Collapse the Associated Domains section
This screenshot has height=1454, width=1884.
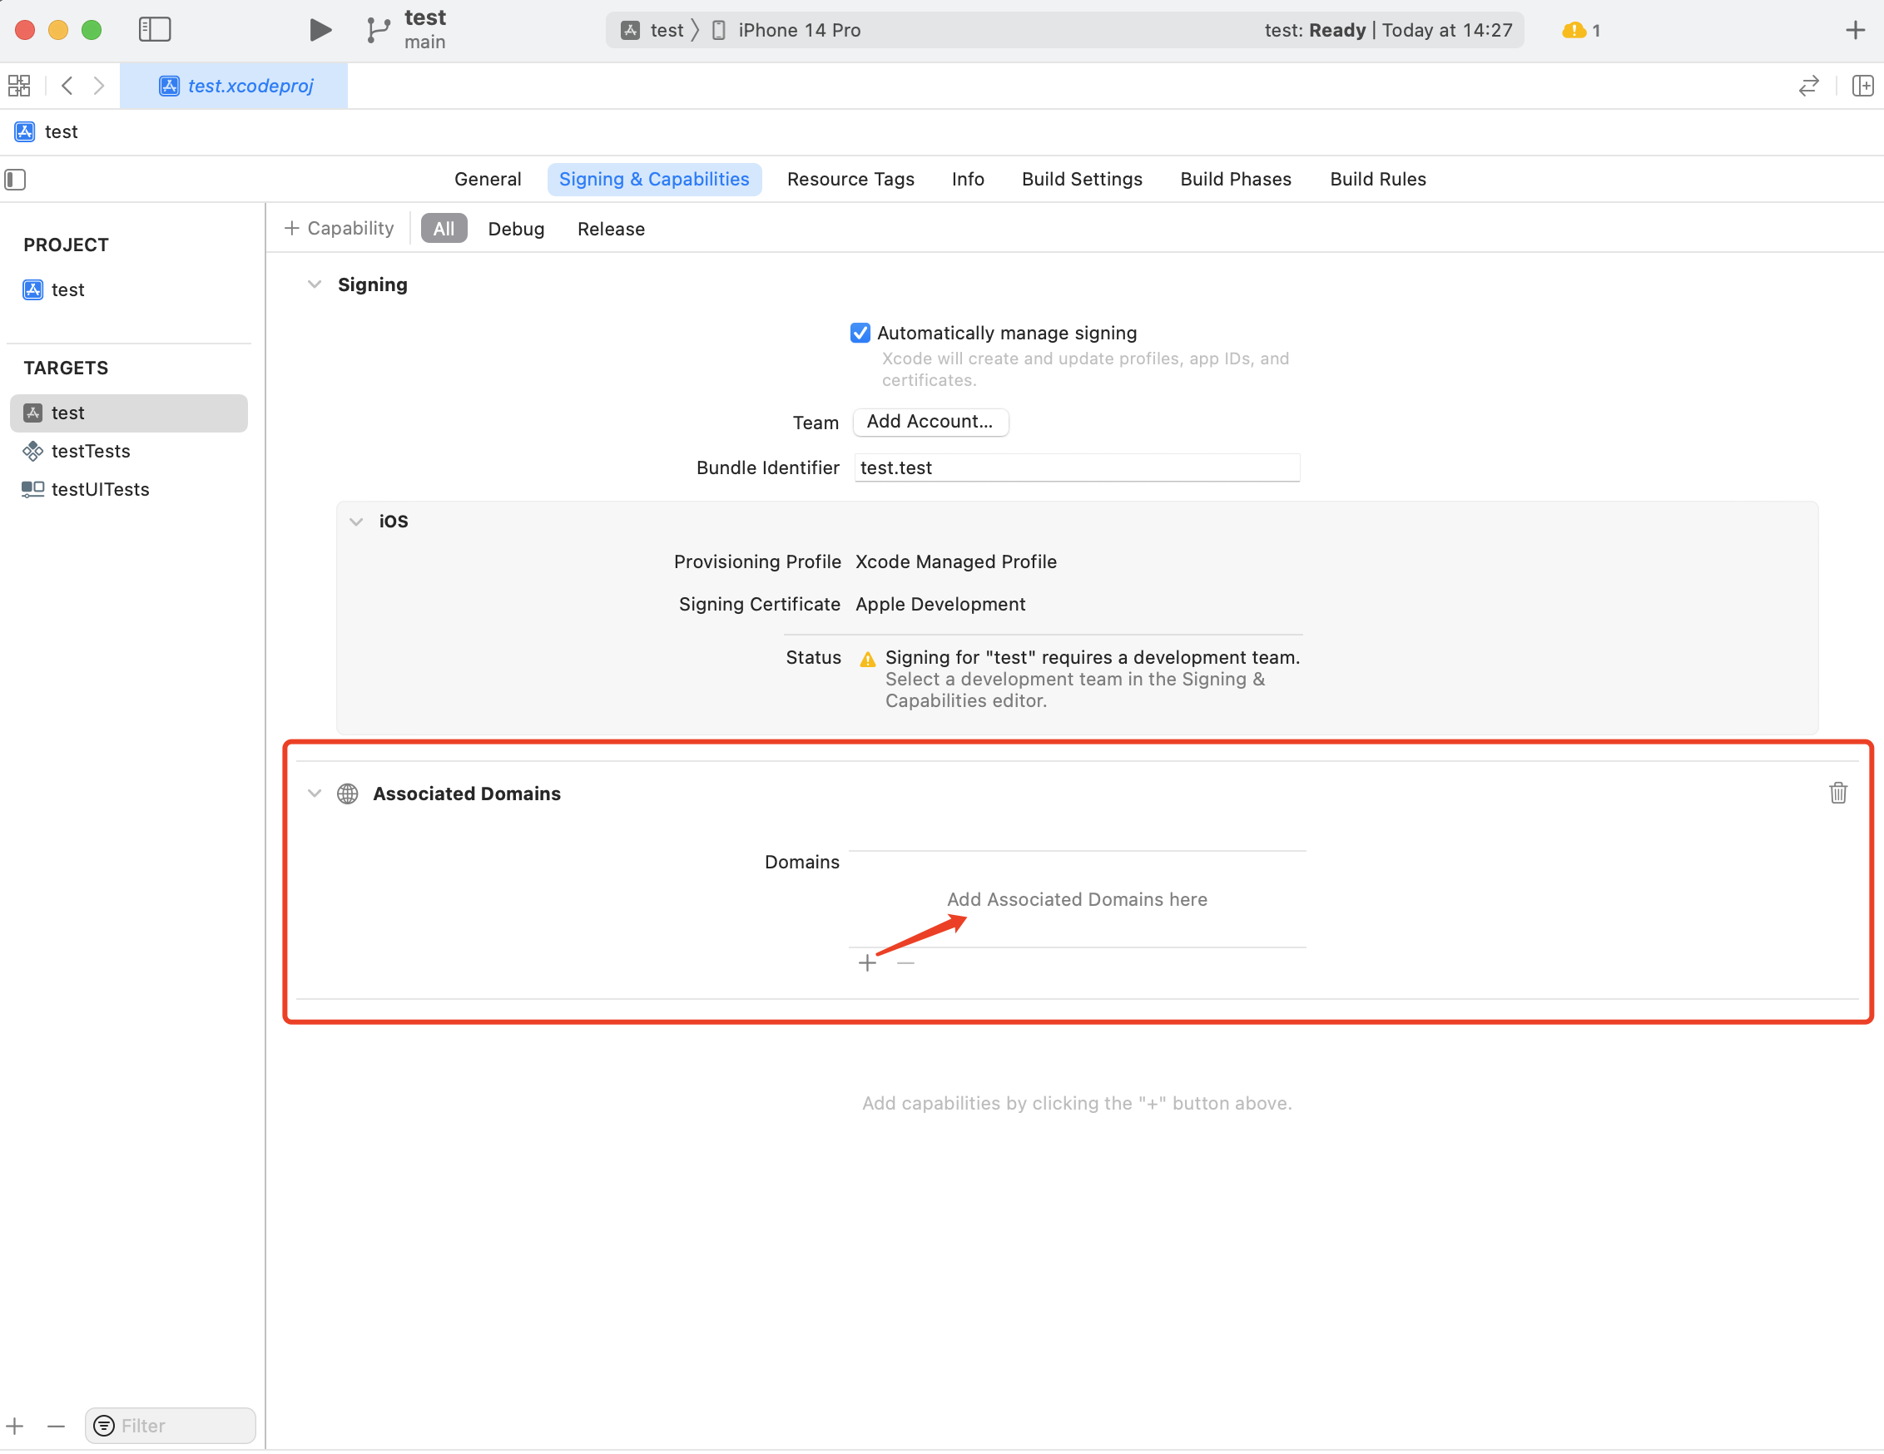[x=315, y=791]
